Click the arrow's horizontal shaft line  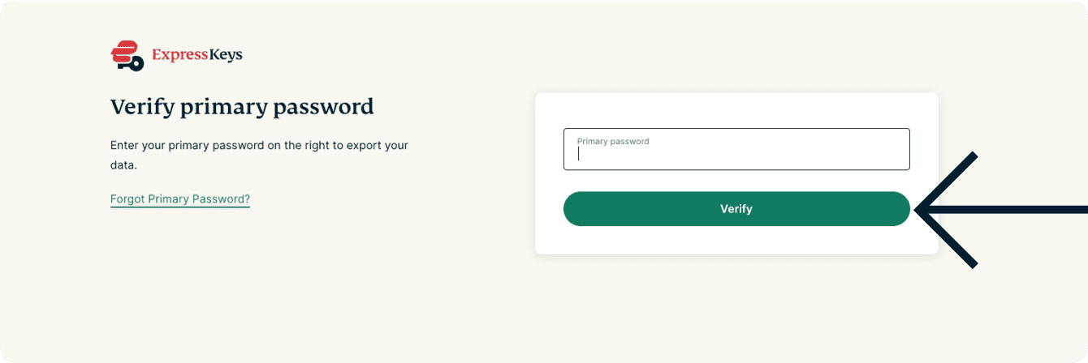(1023, 209)
